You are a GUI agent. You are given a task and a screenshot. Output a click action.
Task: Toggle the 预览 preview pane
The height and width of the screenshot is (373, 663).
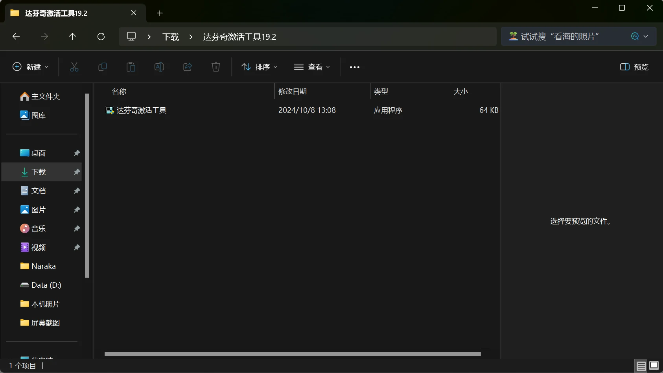[x=634, y=67]
